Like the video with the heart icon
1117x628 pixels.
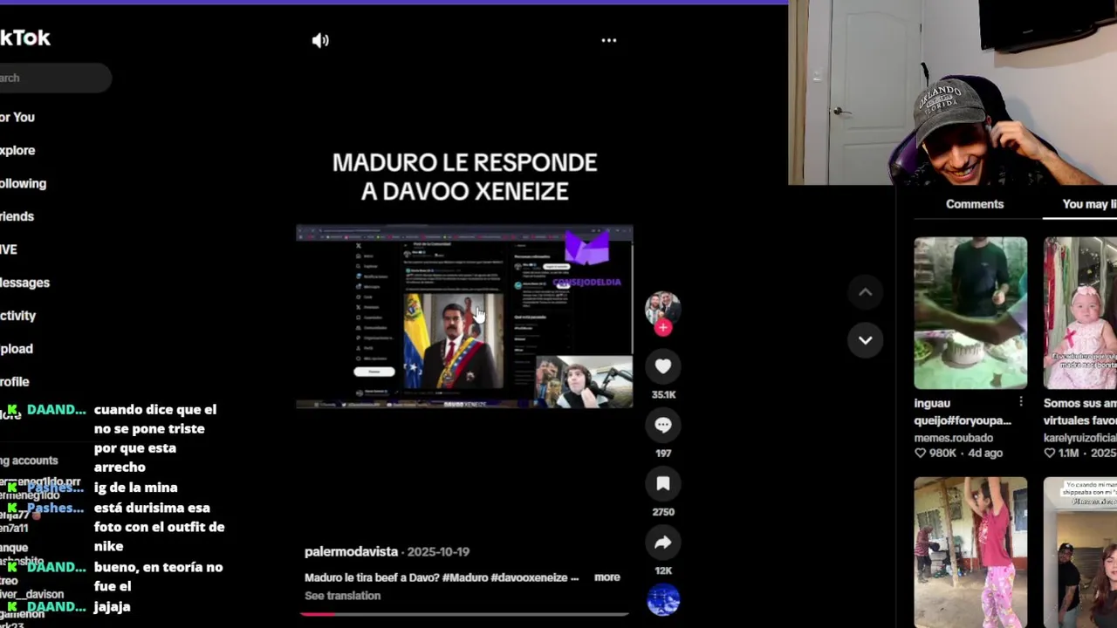tap(663, 366)
